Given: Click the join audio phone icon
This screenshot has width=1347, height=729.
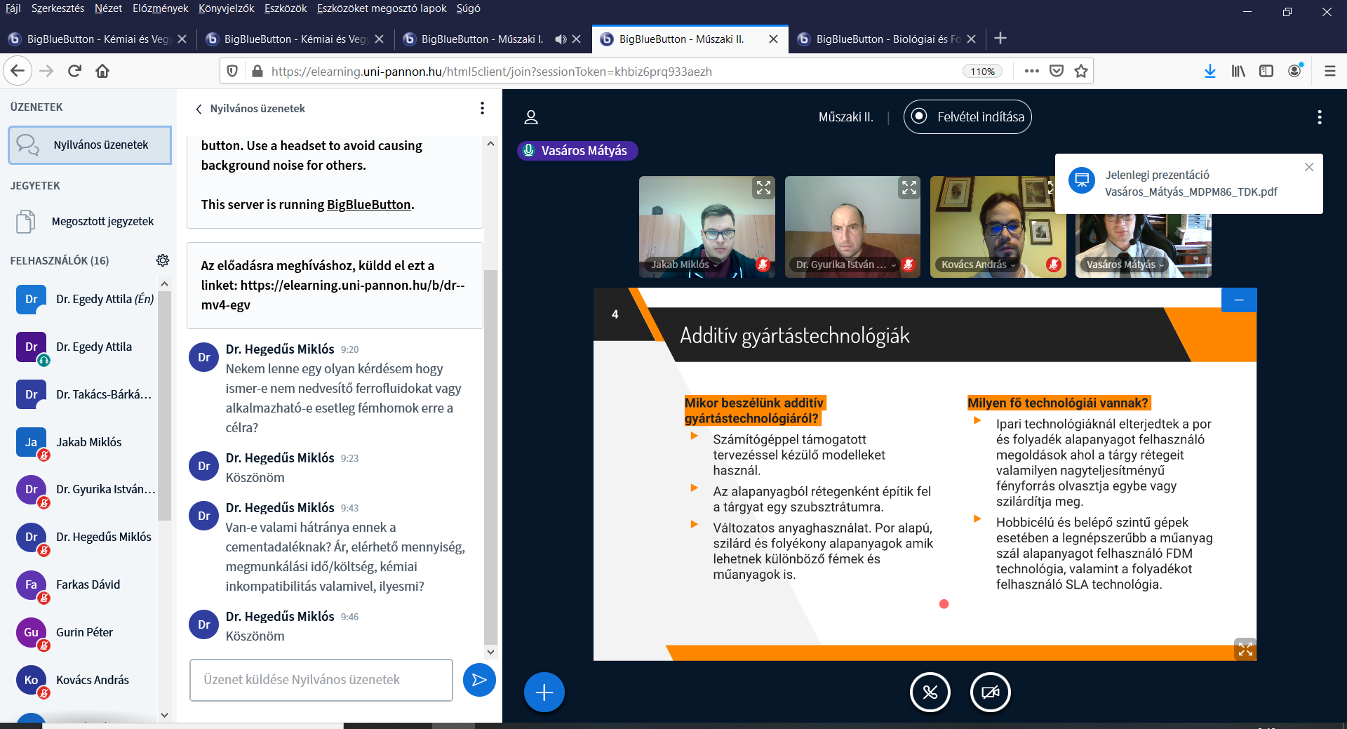Looking at the screenshot, I should pos(930,693).
